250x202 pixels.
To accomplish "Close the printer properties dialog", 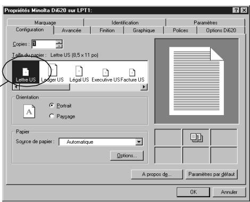I will (x=244, y=10).
